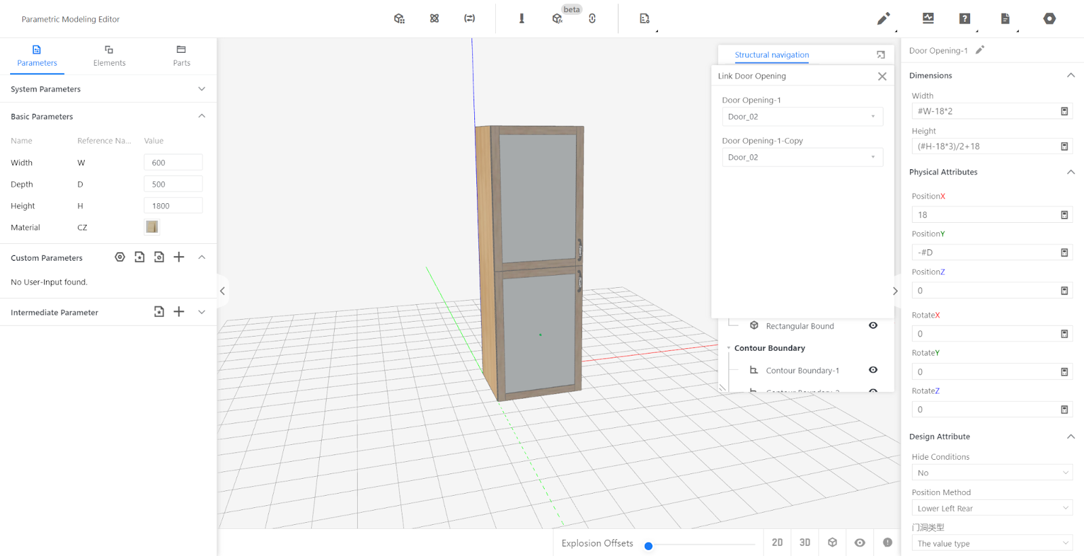This screenshot has width=1084, height=556.
Task: Add an Intermediate Parameter with plus icon
Action: [x=179, y=312]
